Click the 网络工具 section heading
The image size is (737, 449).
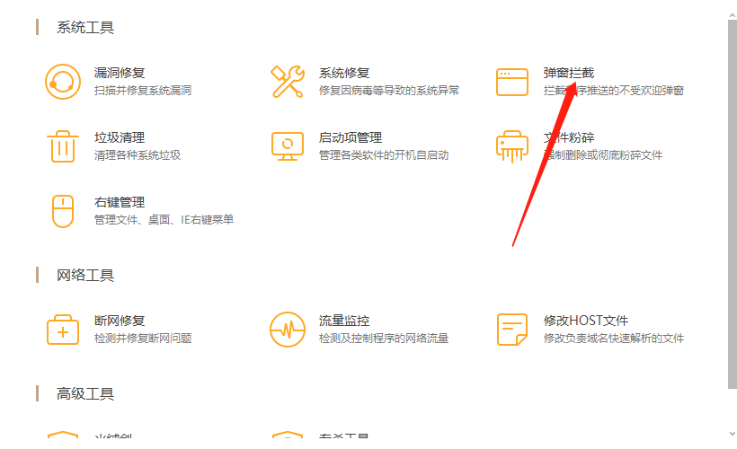(x=85, y=275)
